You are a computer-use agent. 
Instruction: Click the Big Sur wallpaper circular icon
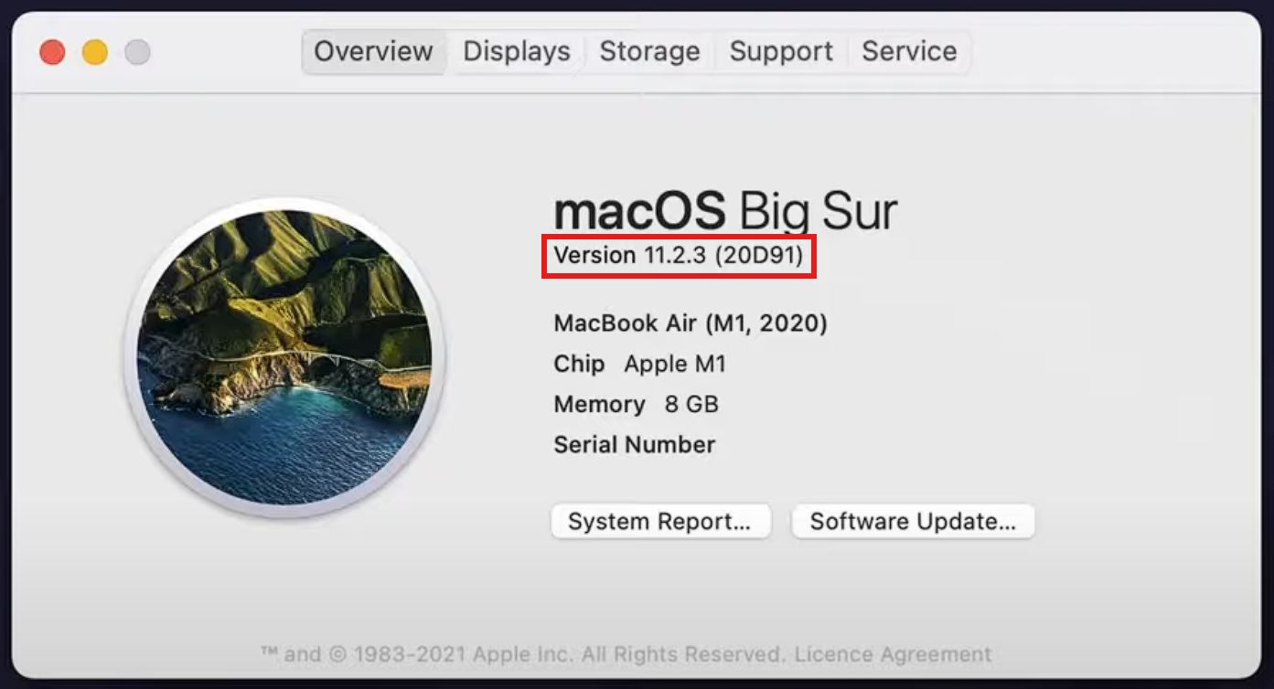pos(284,358)
